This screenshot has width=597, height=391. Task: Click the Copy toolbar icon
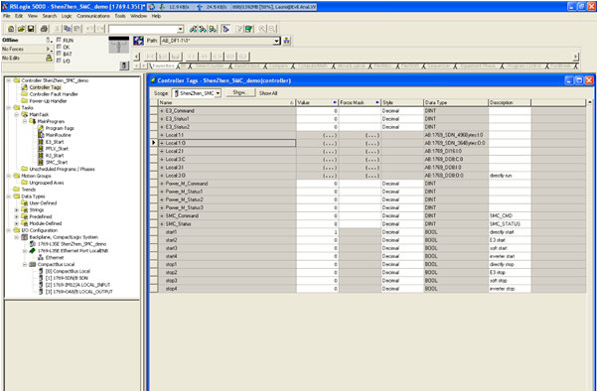click(68, 29)
